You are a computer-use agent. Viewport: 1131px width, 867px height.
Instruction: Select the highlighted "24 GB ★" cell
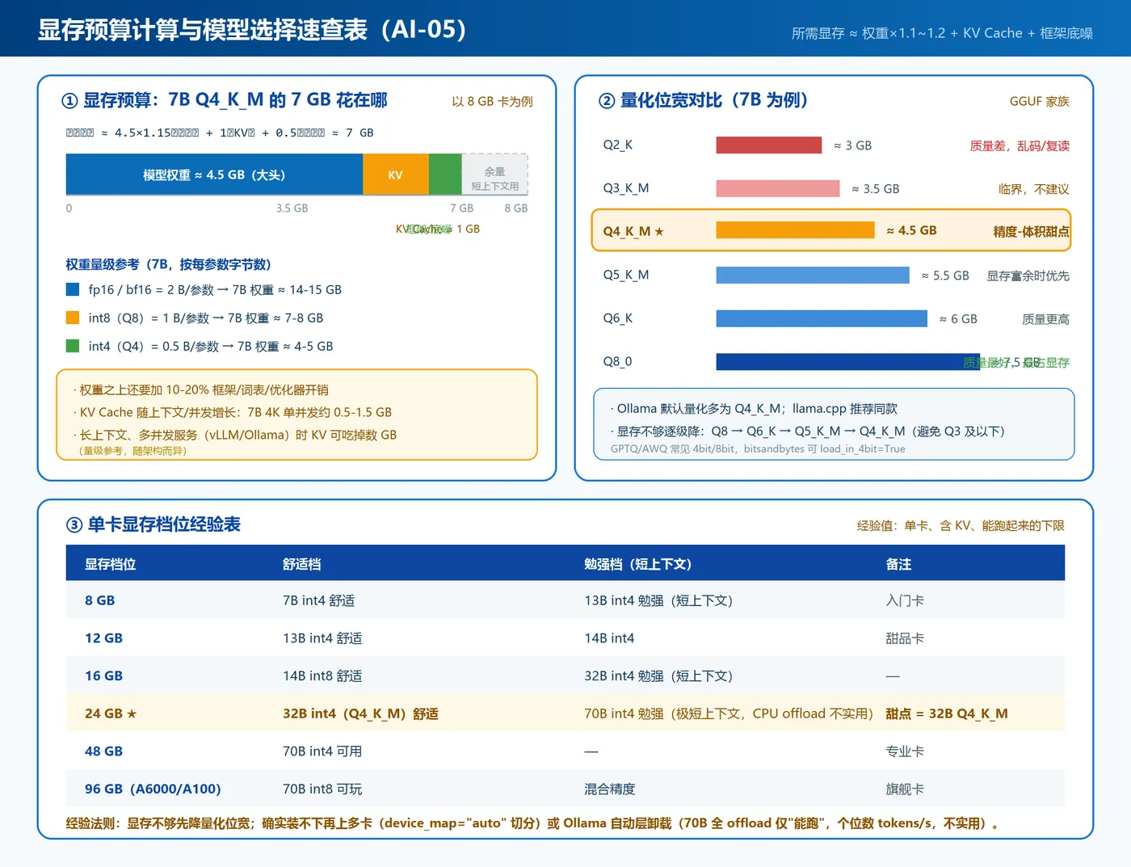tap(111, 713)
